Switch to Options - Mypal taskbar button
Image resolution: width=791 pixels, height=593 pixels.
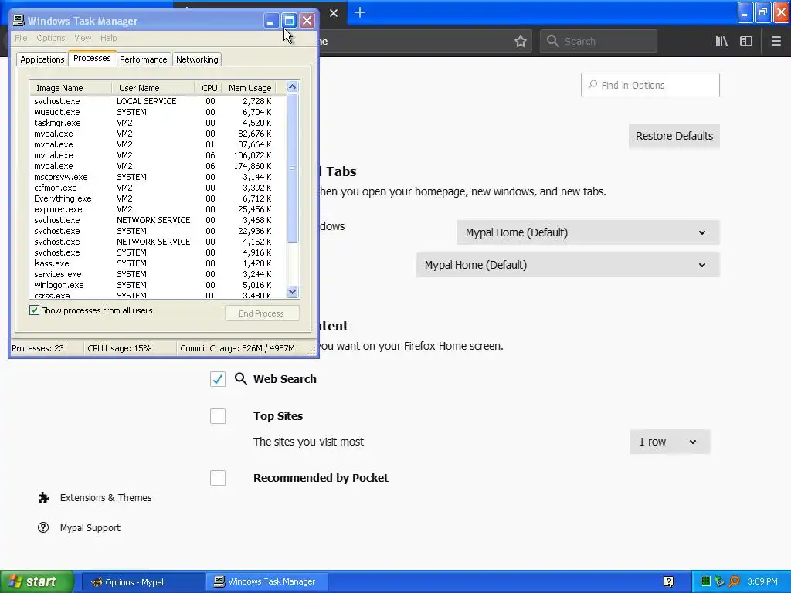tap(143, 582)
